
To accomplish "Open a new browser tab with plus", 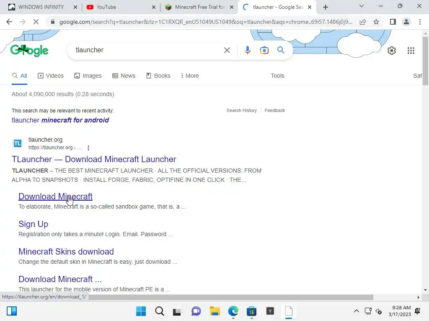I will (325, 7).
